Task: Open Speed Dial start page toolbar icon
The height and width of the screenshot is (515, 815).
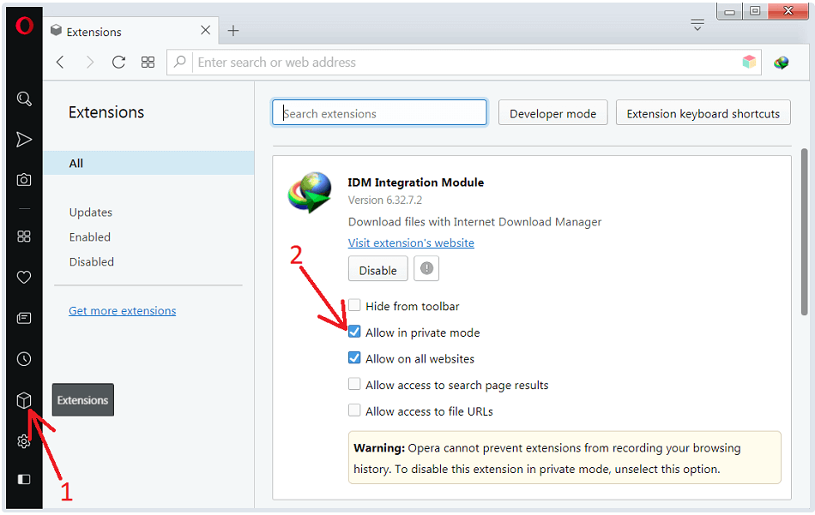Action: [148, 63]
